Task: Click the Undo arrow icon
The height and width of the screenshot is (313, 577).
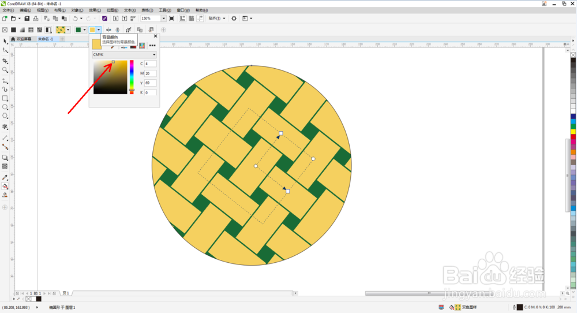Action: (75, 18)
